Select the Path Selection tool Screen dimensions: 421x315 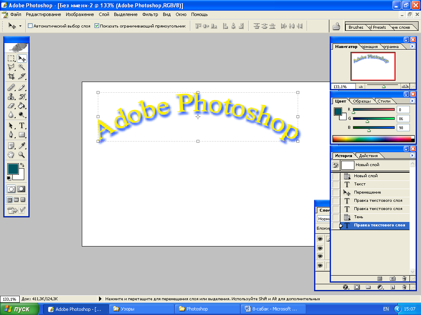[x=11, y=126]
